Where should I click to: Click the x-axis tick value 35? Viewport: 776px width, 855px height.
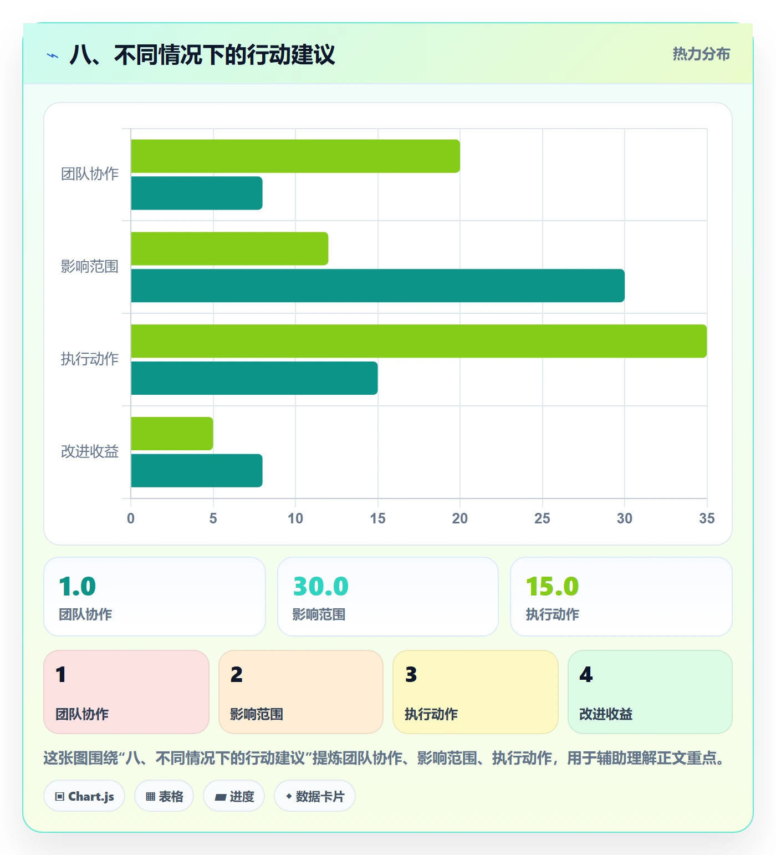707,518
